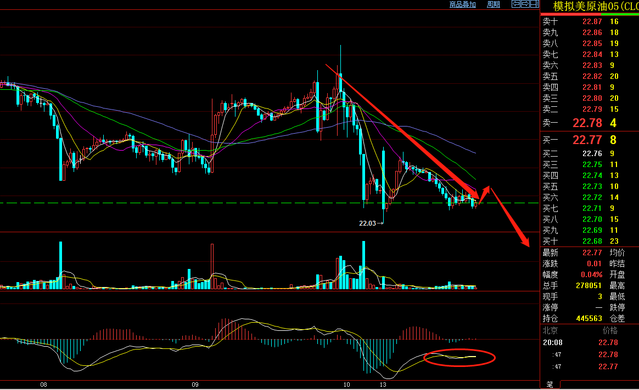Image resolution: width=639 pixels, height=390 pixels.
Task: Click the 卖八 price 22.85
Action: pyautogui.click(x=592, y=43)
